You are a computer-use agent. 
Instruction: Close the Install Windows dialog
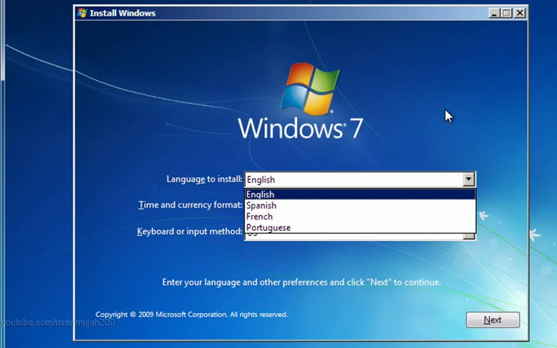520,13
